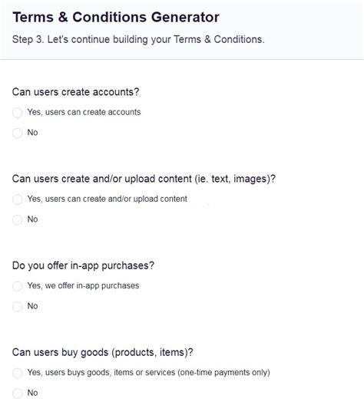Click the 'Yes, we offer in-app purchases' label text

point(83,286)
